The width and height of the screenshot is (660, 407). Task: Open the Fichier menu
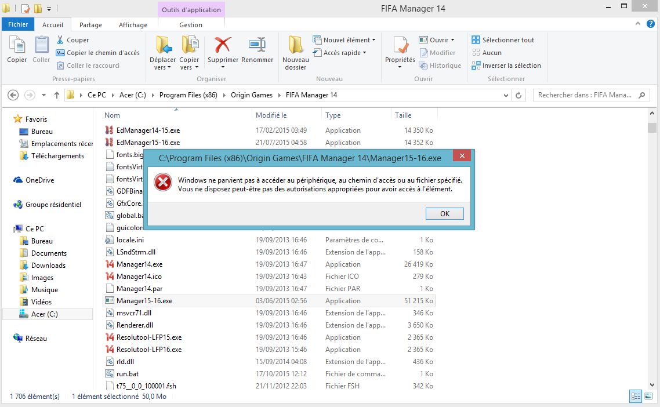tap(18, 24)
